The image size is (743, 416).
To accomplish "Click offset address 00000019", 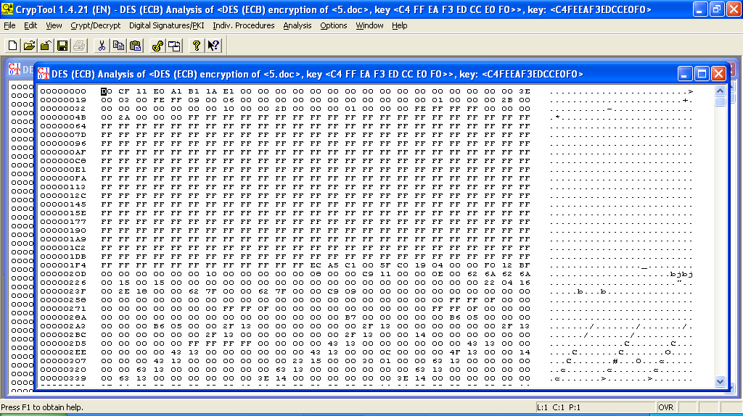I will tap(63, 100).
